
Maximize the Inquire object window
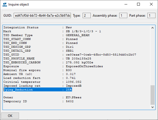(x=138, y=4)
